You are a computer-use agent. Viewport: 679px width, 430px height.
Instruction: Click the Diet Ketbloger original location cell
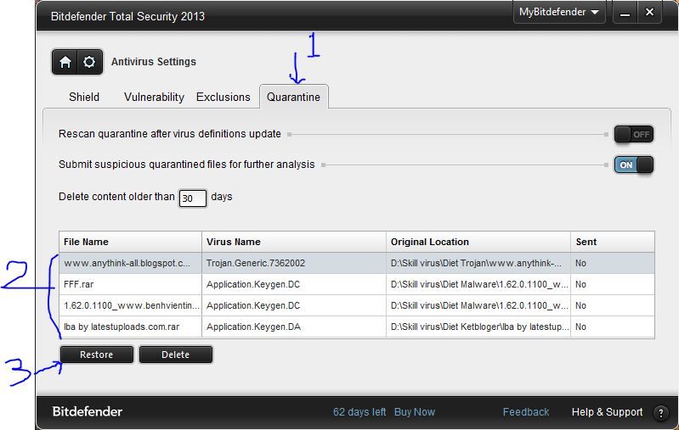click(479, 327)
